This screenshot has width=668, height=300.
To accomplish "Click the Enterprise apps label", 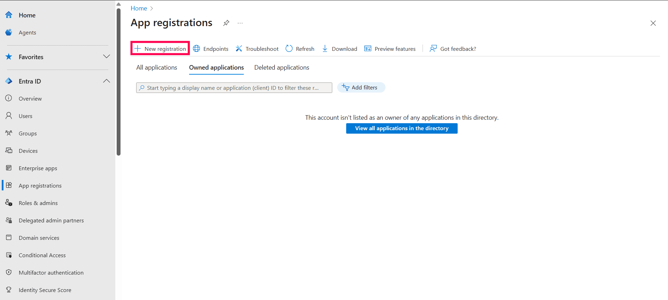I will point(38,168).
